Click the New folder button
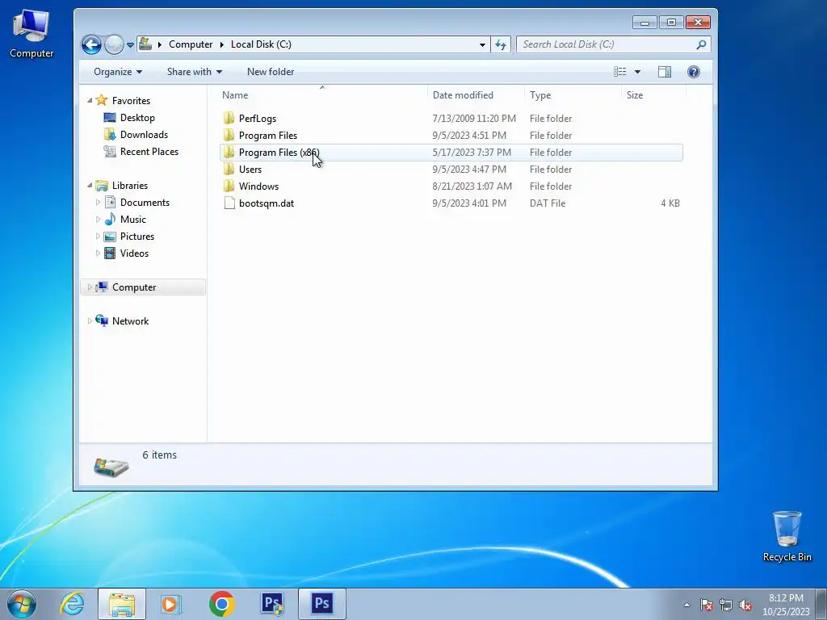Image resolution: width=827 pixels, height=620 pixels. 271,72
